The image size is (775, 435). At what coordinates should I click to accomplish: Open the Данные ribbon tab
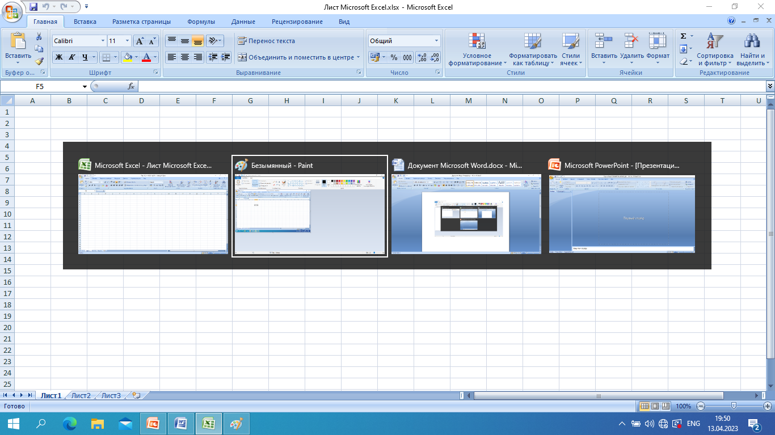click(x=243, y=22)
